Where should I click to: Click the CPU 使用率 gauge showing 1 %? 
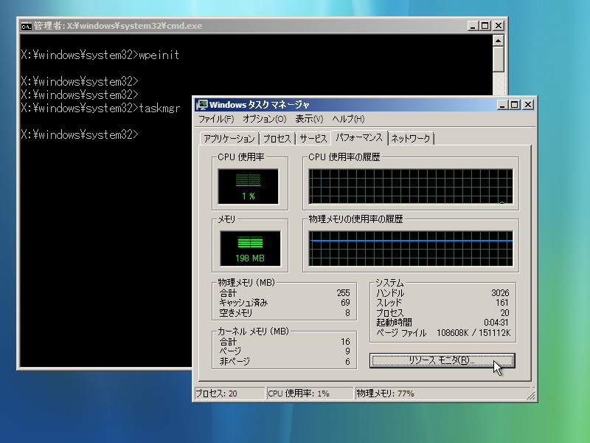click(x=248, y=187)
